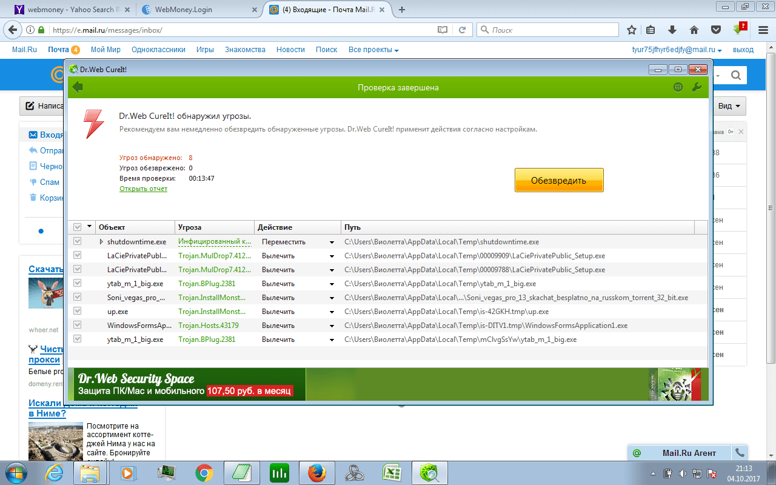
Task: Open the report via Открыть отчет link
Action: pyautogui.click(x=143, y=189)
